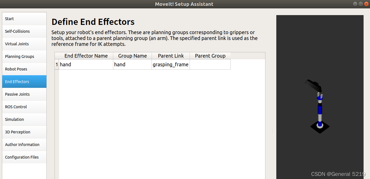
Task: Select the grasping_frame parent link cell
Action: click(171, 65)
